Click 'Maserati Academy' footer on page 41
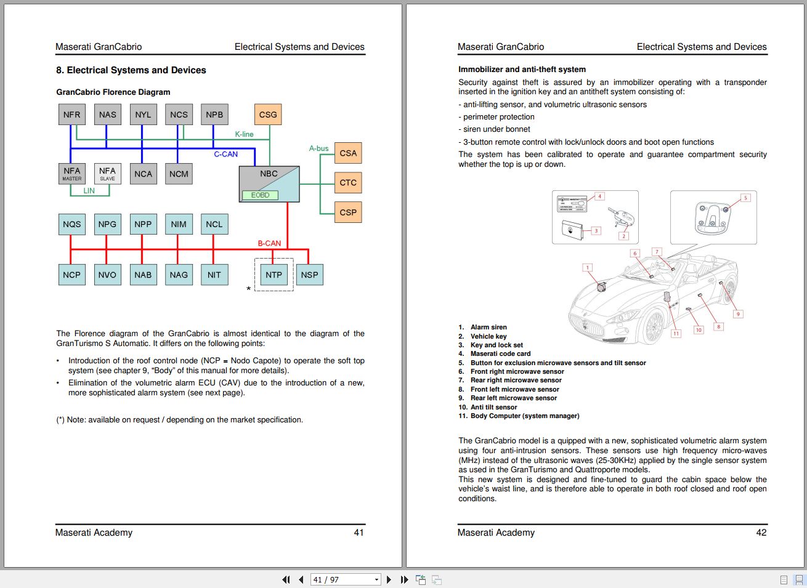Image resolution: width=807 pixels, height=588 pixels. click(94, 533)
